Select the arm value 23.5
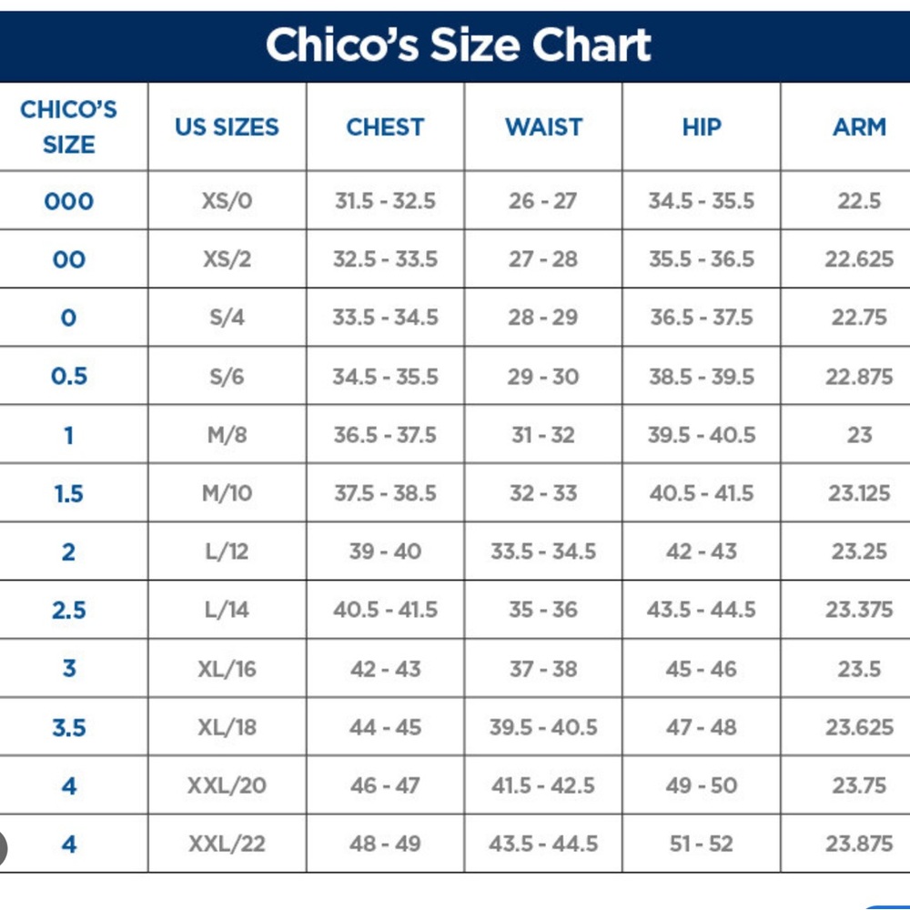 pos(860,669)
